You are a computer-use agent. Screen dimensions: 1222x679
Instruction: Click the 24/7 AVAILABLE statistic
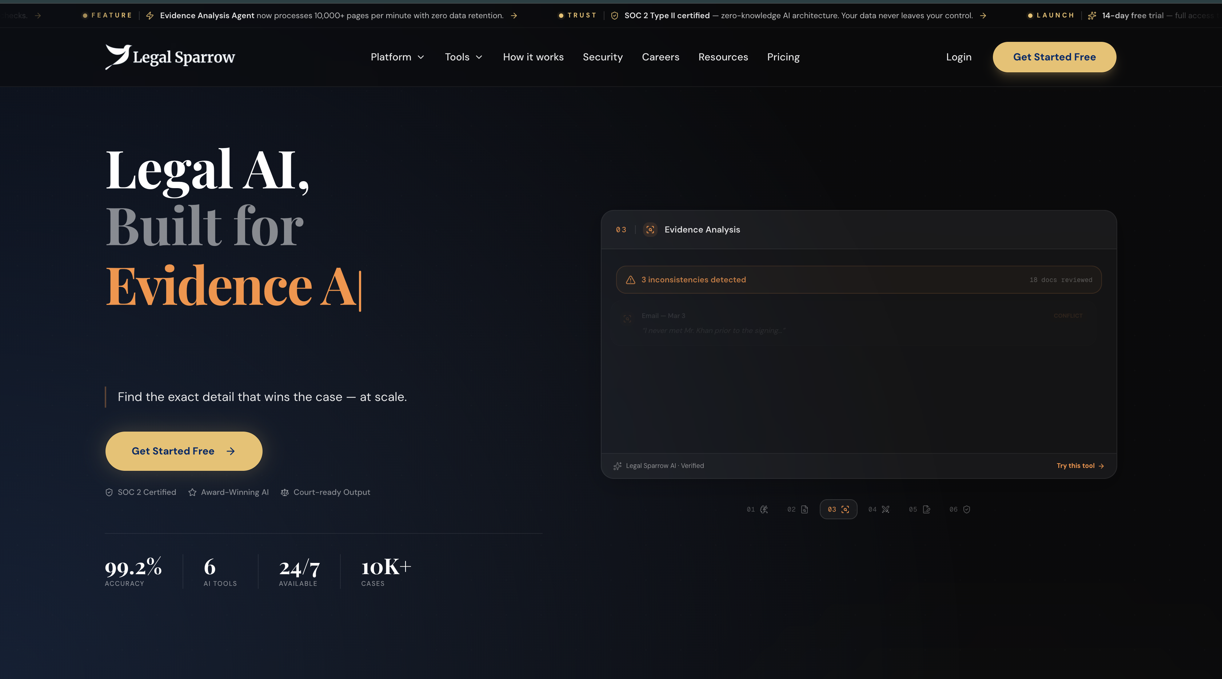pyautogui.click(x=299, y=572)
